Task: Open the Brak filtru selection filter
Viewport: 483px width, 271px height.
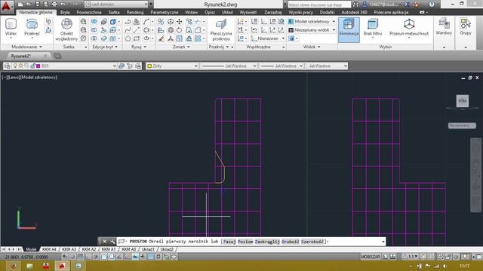Action: click(372, 28)
